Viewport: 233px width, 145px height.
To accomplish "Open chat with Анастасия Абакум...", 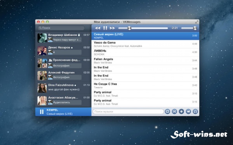I will (63, 101).
